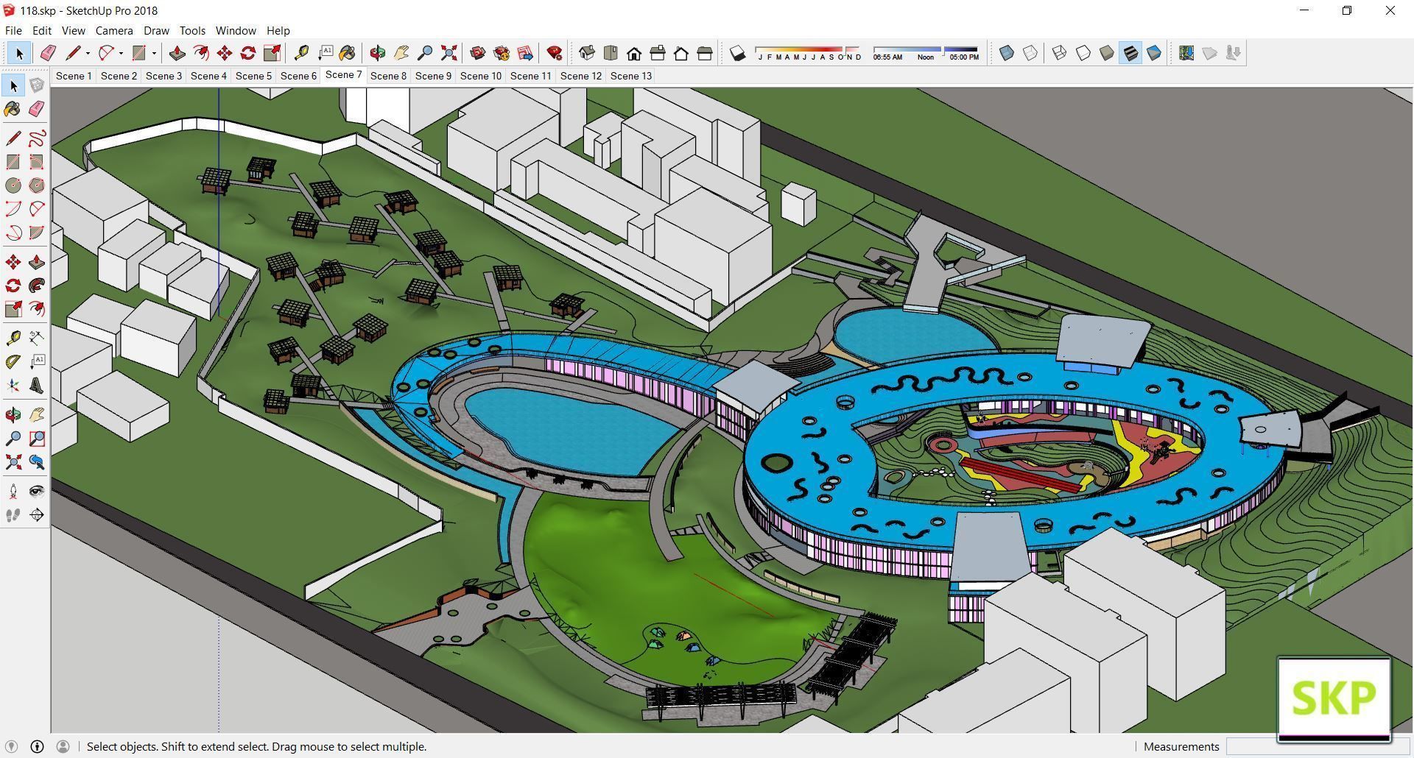Expand the Shapes tool dropdown arrow
This screenshot has height=758, width=1414.
click(x=154, y=53)
